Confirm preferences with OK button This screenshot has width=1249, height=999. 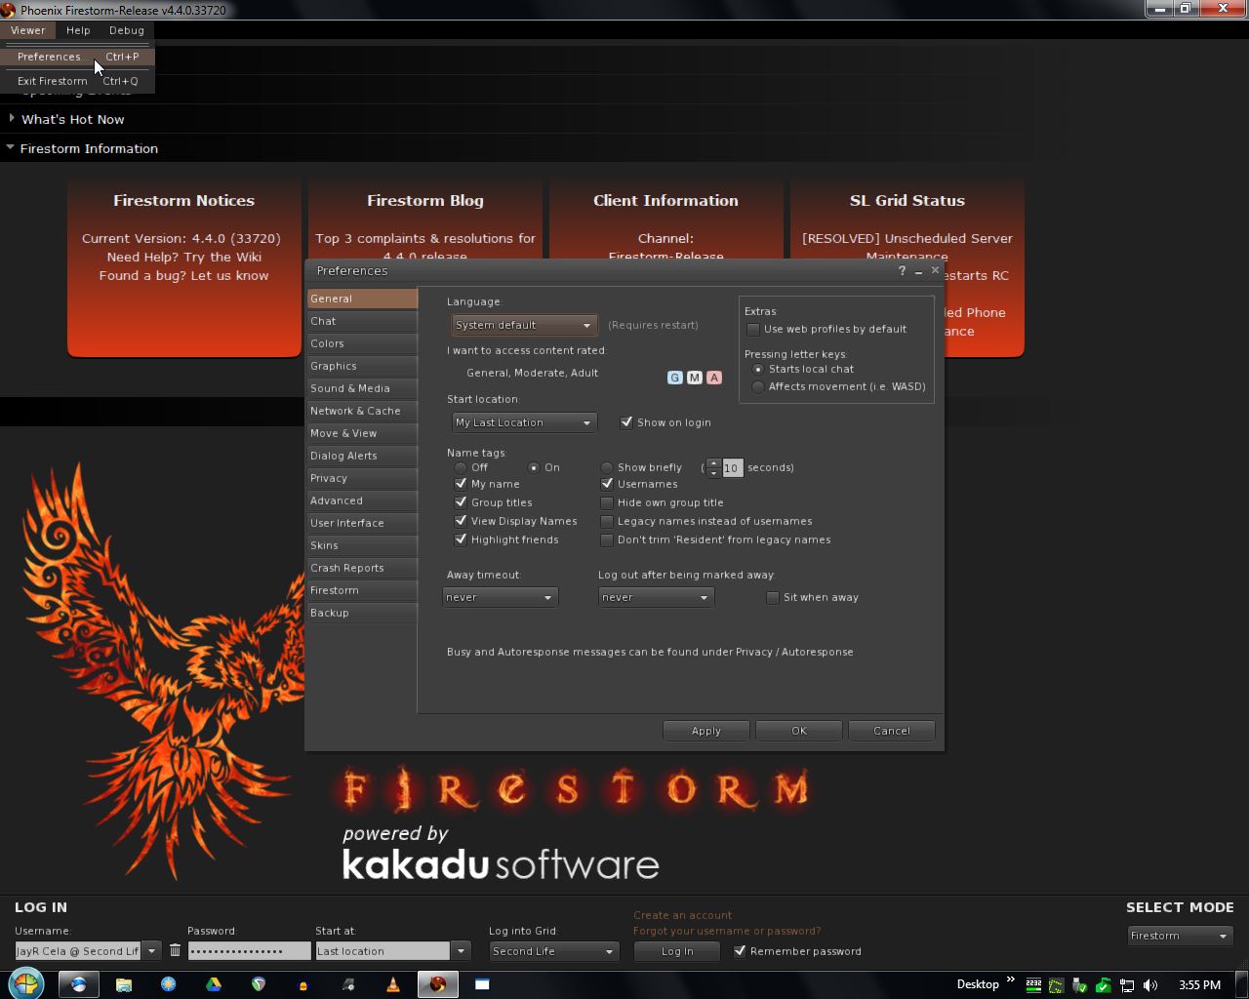pos(799,731)
